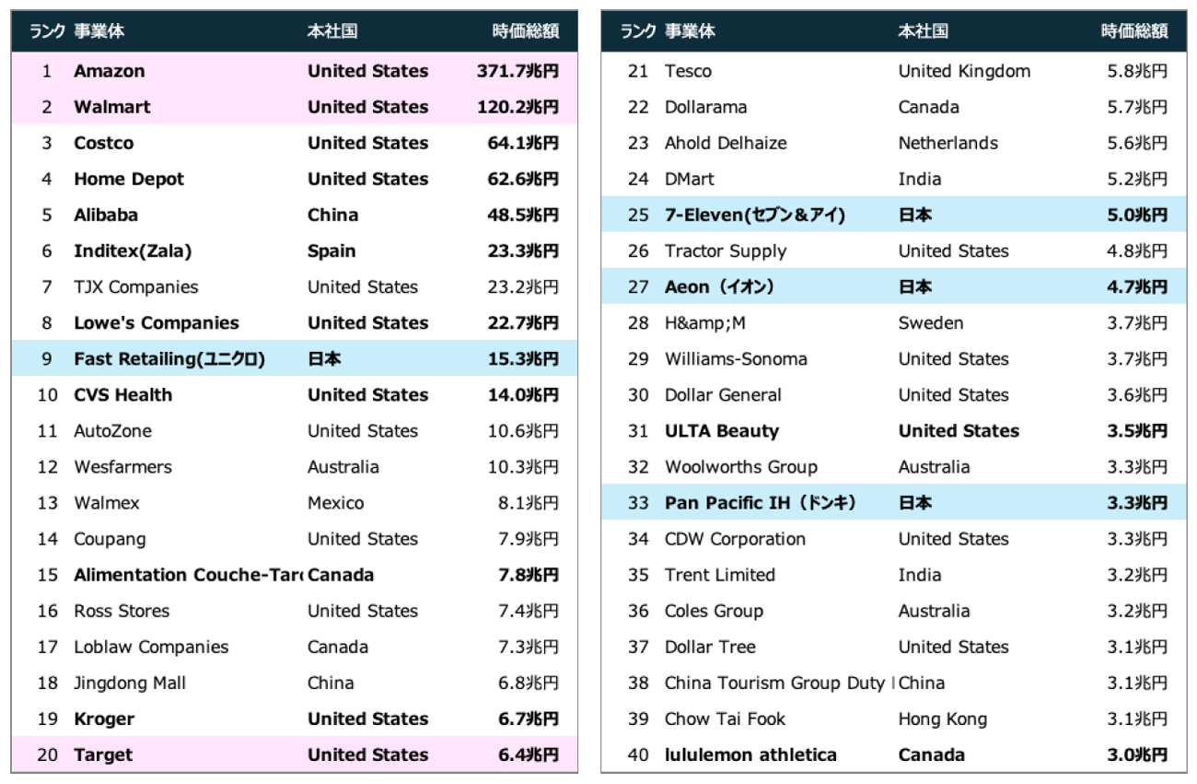The width and height of the screenshot is (1197, 784).
Task: Select the truncated Alimentation Couche-Tard name
Action: [x=188, y=575]
